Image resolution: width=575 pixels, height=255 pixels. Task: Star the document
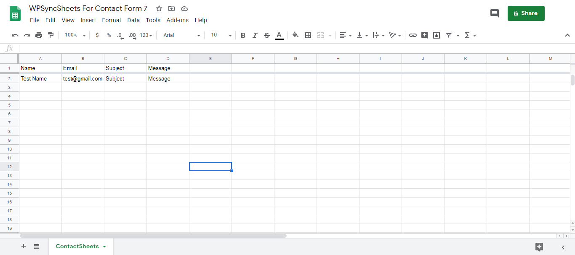159,8
